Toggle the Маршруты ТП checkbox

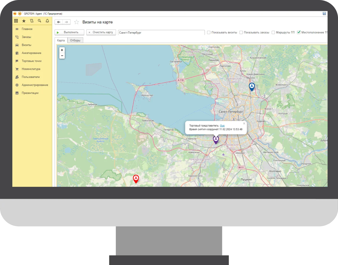[273, 32]
